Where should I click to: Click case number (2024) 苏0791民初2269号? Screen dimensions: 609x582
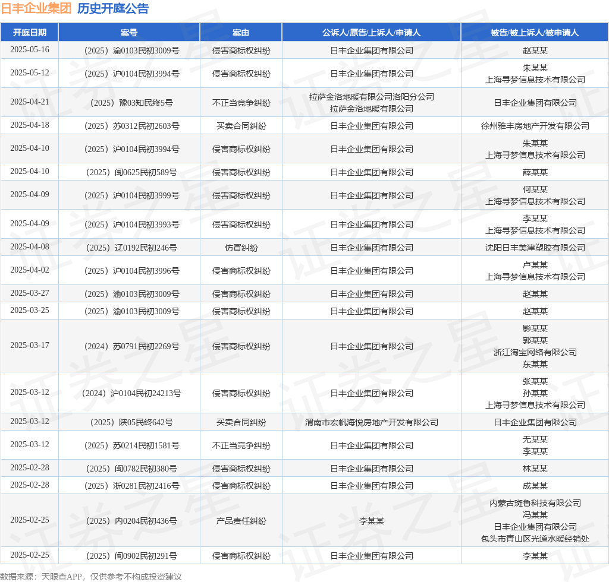tap(131, 346)
